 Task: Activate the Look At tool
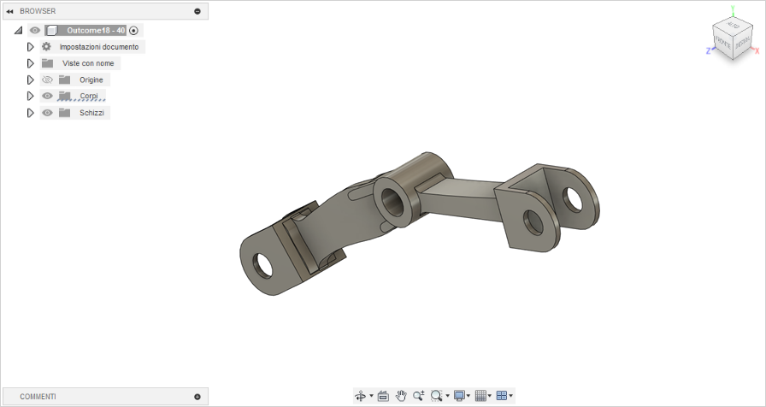click(383, 396)
